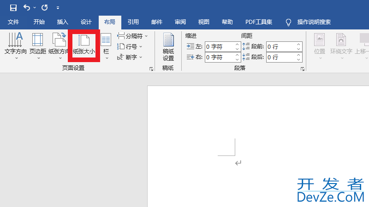Screen dimensions: 369x207
Task: Click the left indent icon beside 左
Action: coord(190,46)
